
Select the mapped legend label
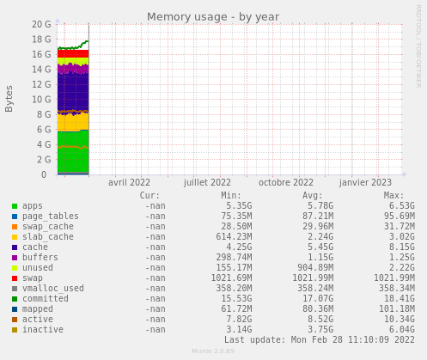click(x=38, y=309)
